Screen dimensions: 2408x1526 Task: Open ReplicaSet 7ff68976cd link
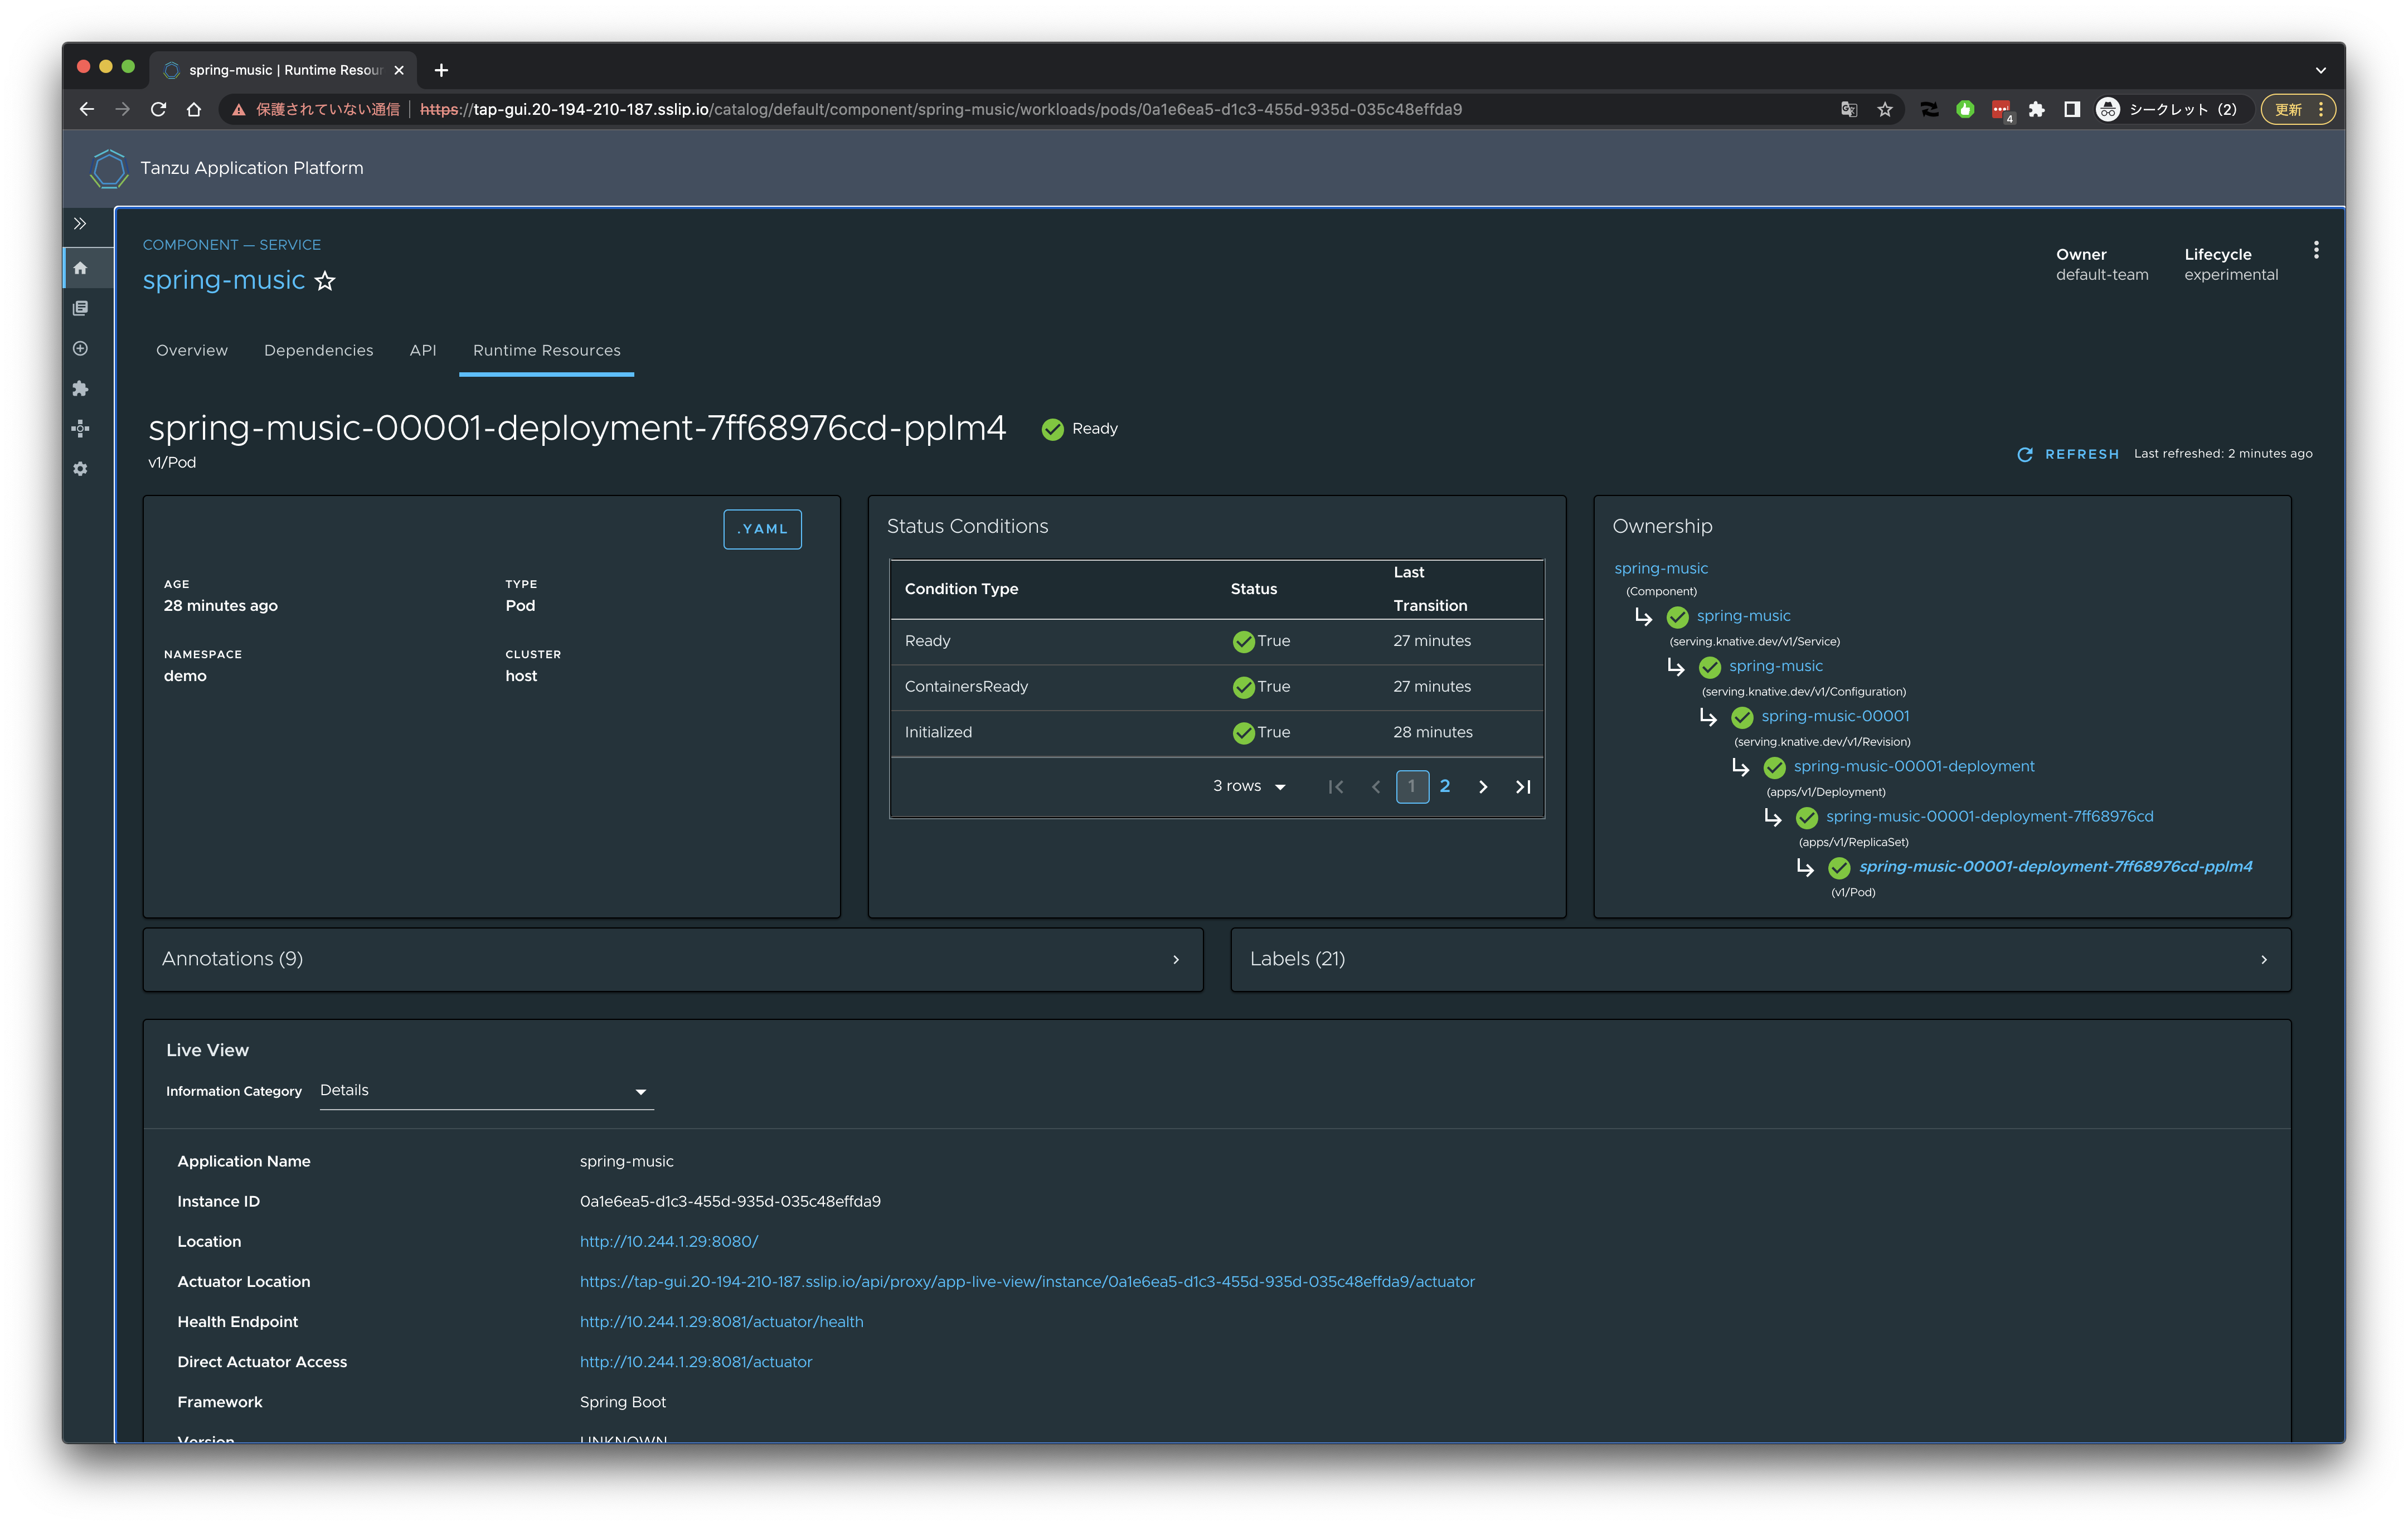(x=1990, y=817)
